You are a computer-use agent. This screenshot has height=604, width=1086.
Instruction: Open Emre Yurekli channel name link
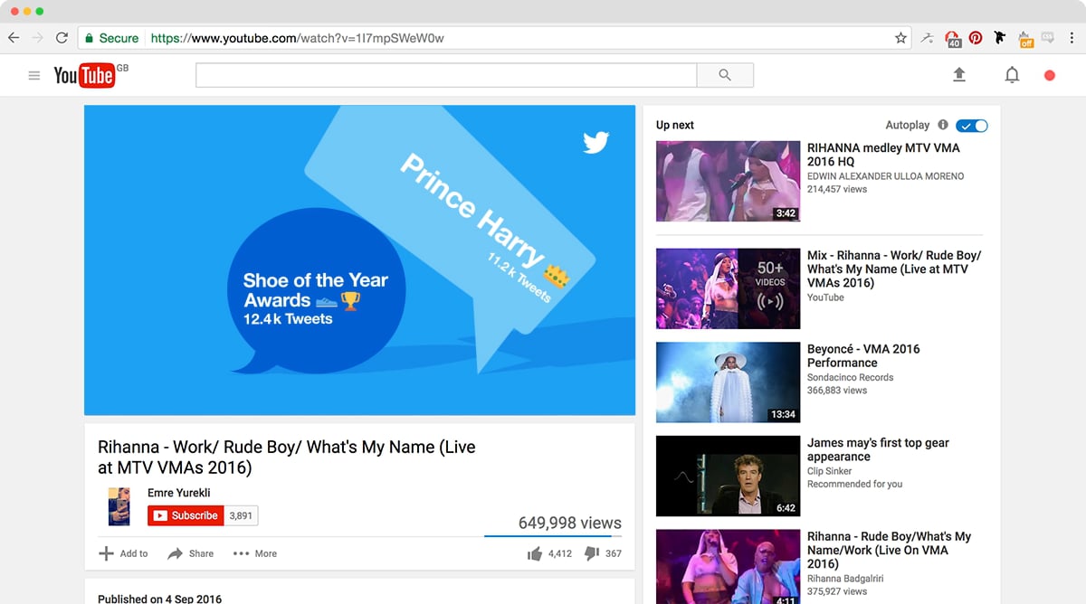(179, 493)
